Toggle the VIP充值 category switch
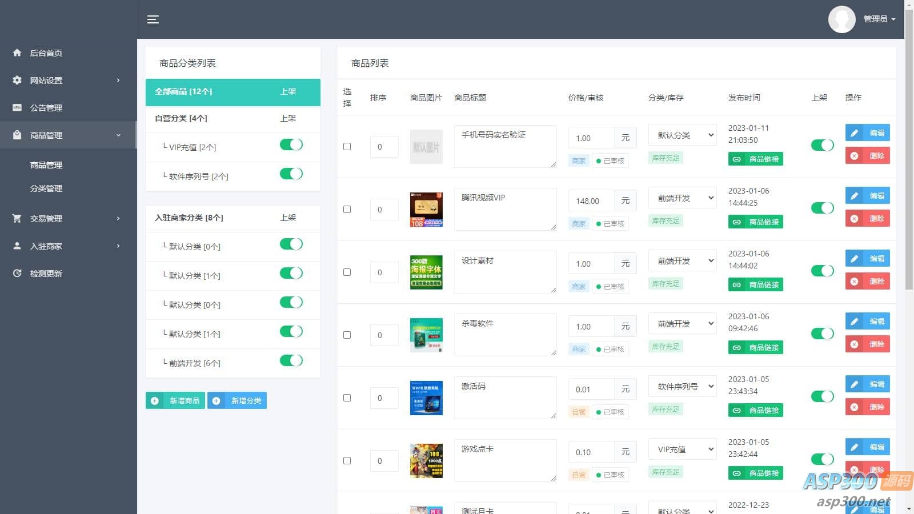 click(x=291, y=145)
